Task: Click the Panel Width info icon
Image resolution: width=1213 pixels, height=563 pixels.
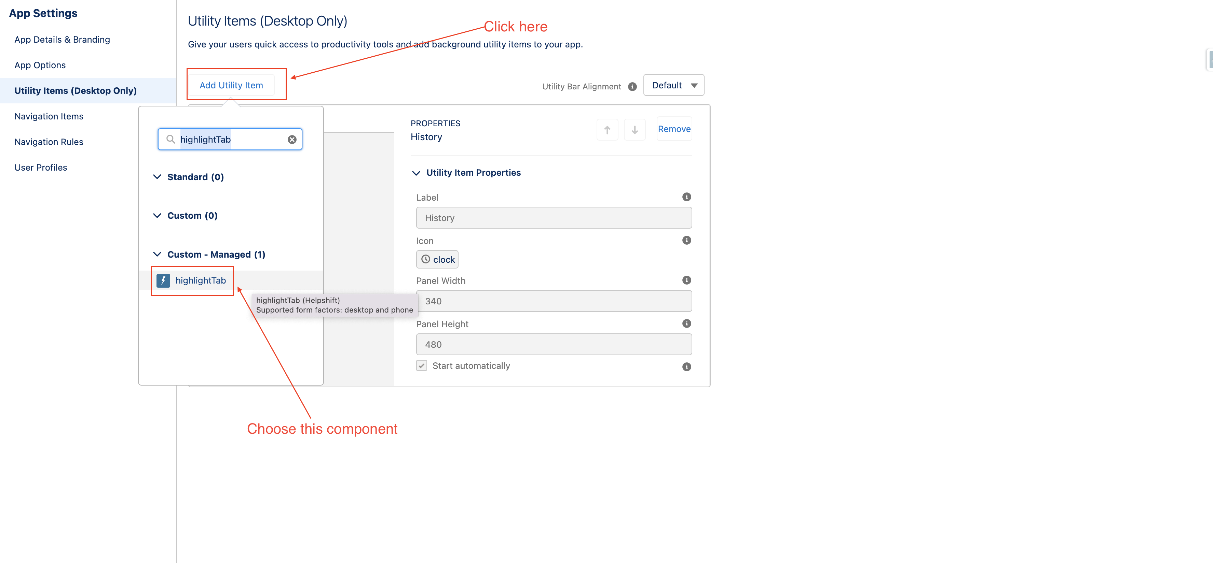Action: pos(686,280)
